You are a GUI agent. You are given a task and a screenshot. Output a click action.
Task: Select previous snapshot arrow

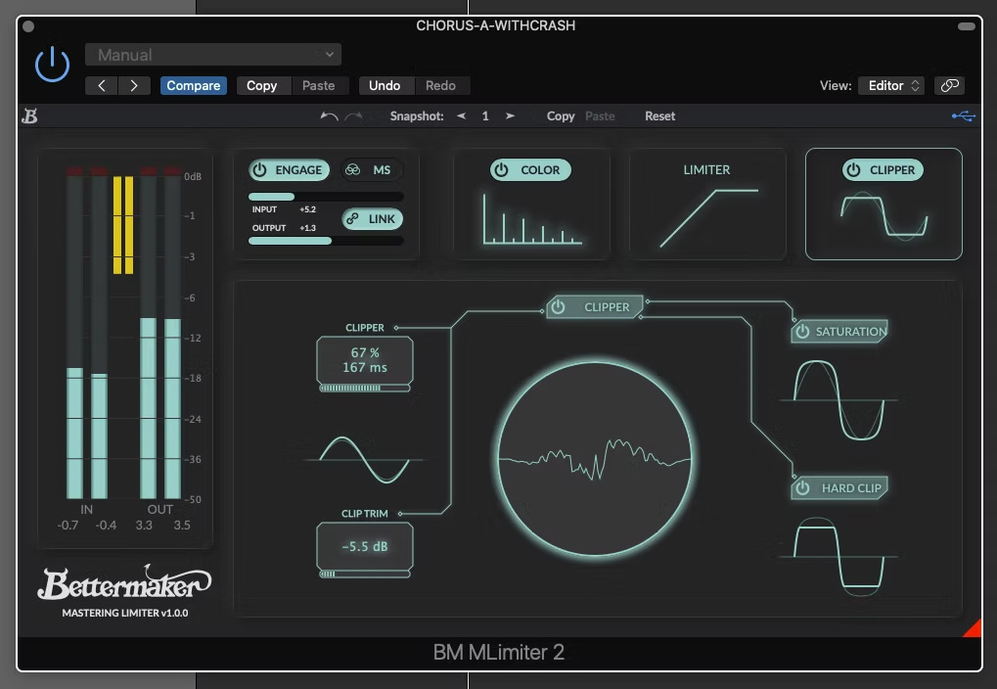[461, 115]
